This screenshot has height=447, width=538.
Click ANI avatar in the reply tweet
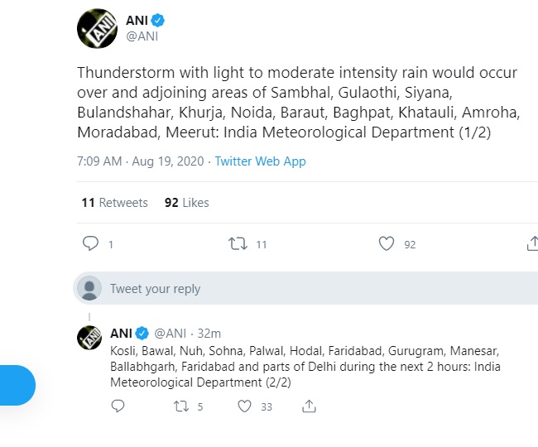coord(89,338)
